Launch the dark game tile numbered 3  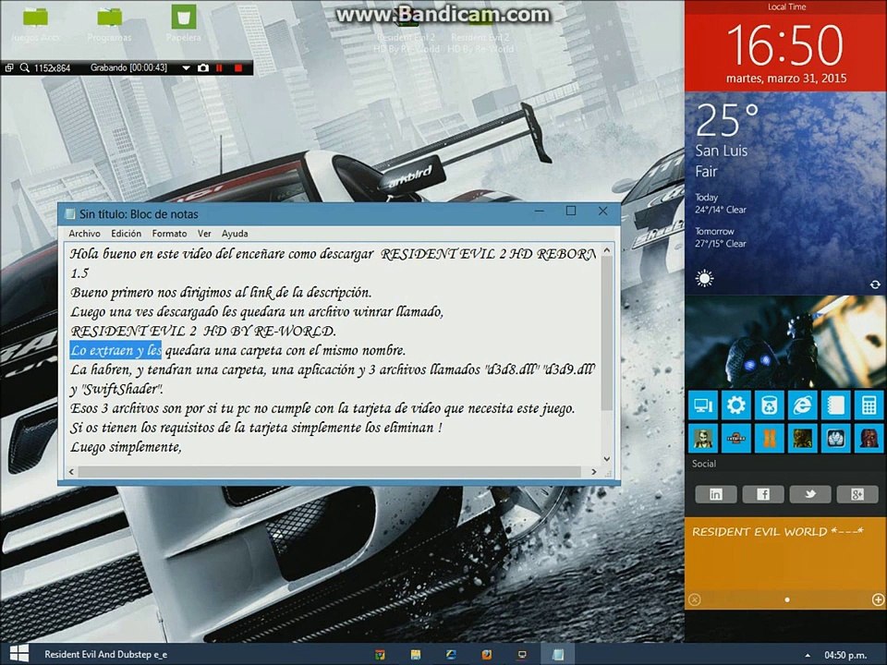[x=803, y=438]
